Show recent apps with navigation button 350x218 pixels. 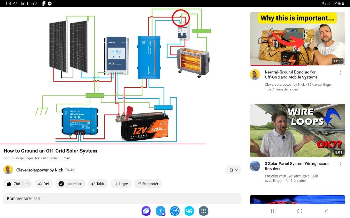273,211
